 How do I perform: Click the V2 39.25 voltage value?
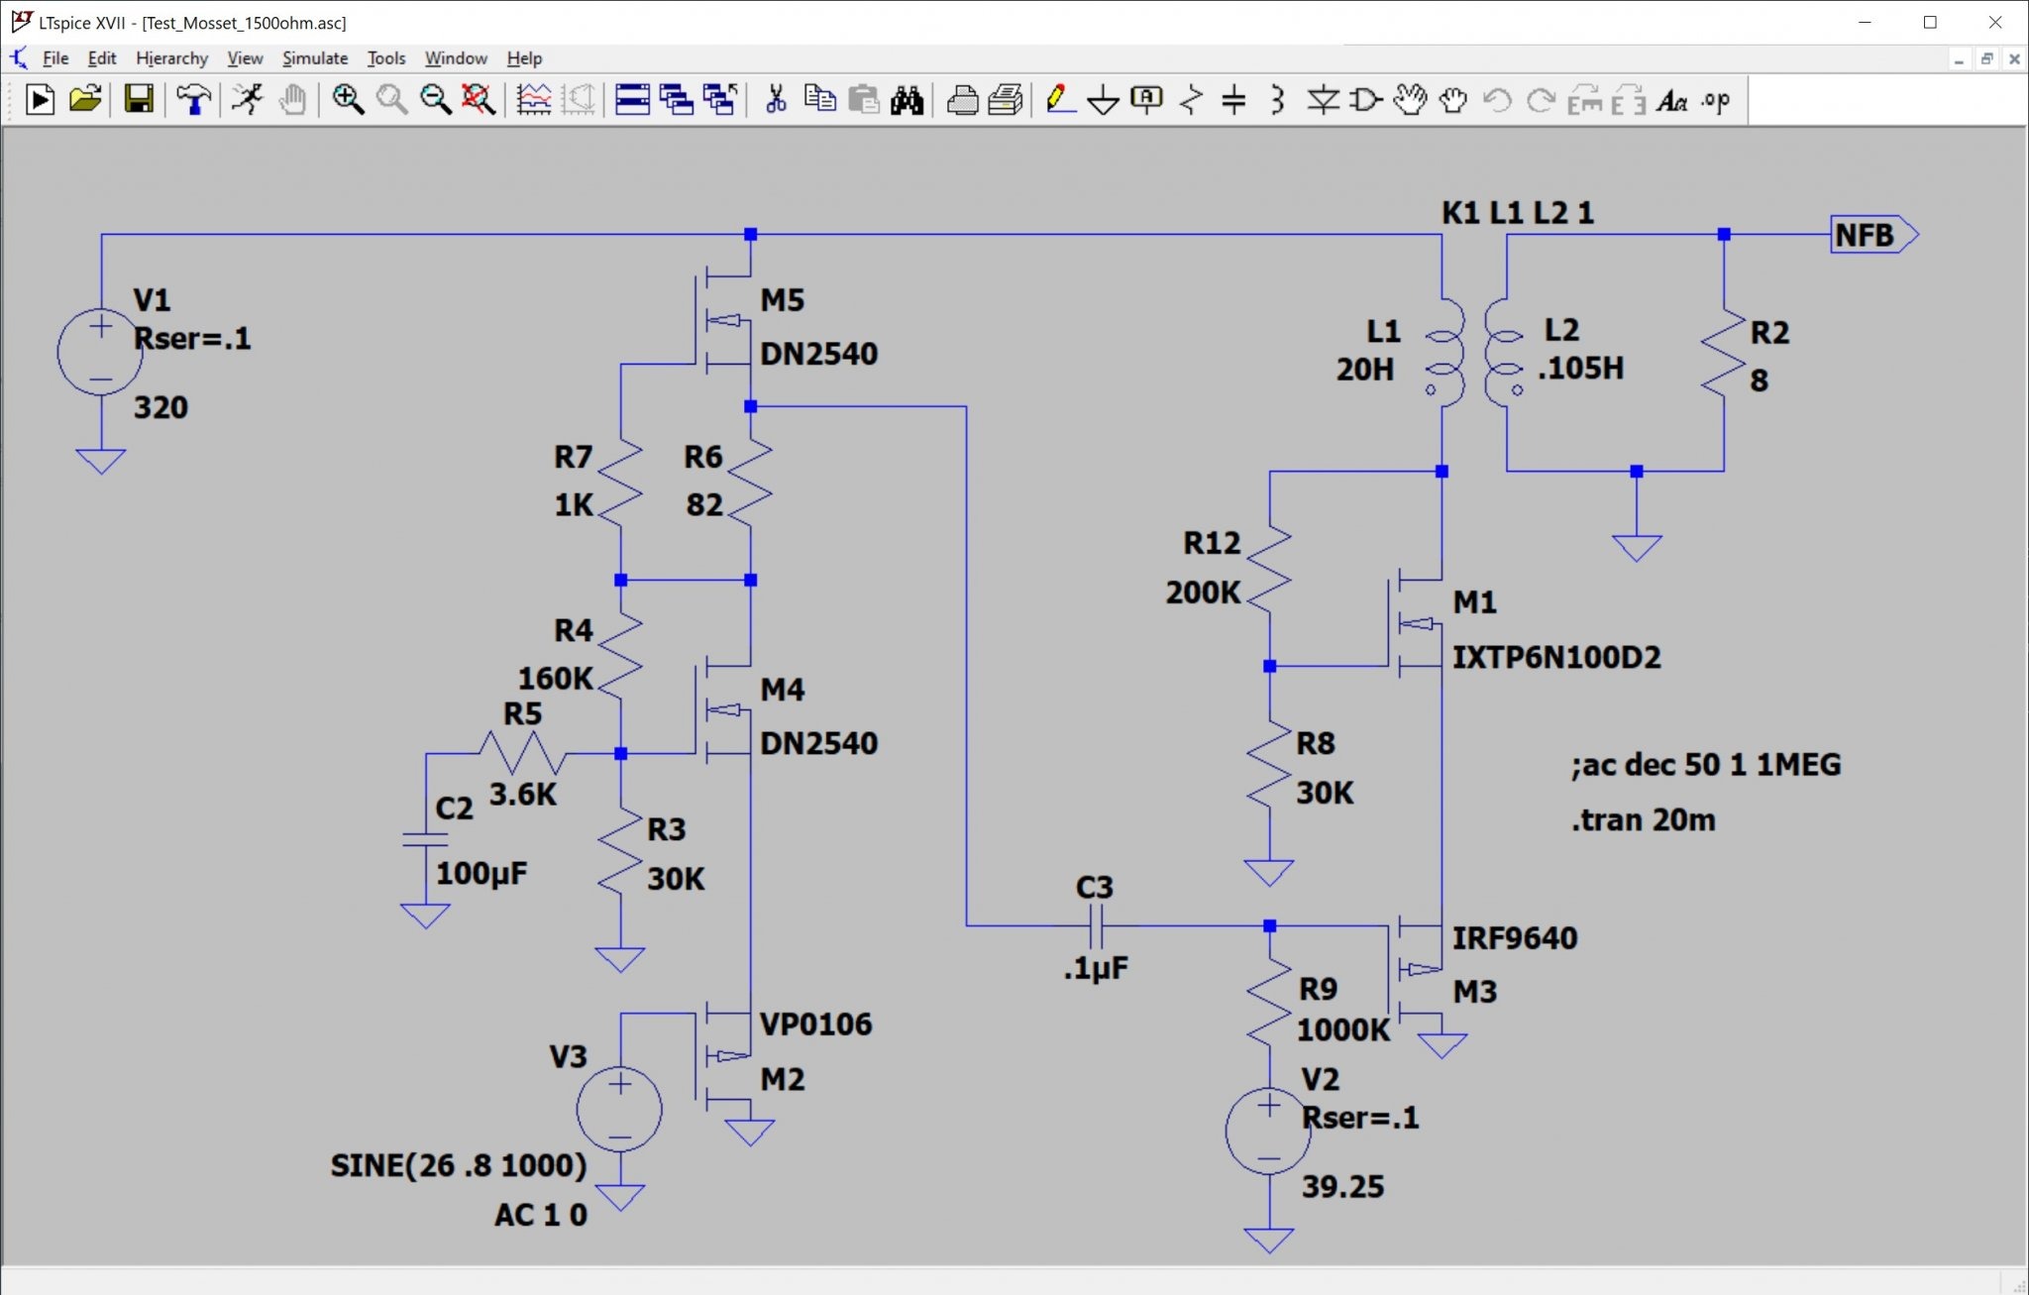pos(1342,1186)
